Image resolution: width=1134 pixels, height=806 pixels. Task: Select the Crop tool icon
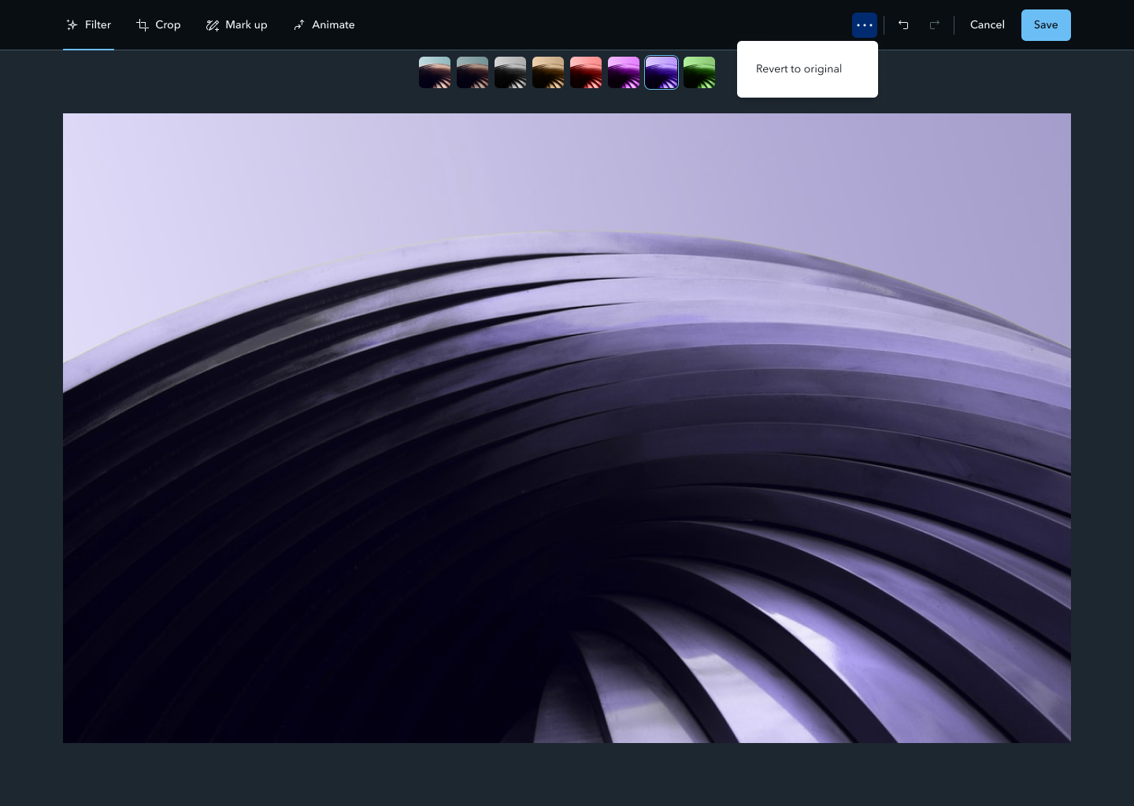coord(141,24)
